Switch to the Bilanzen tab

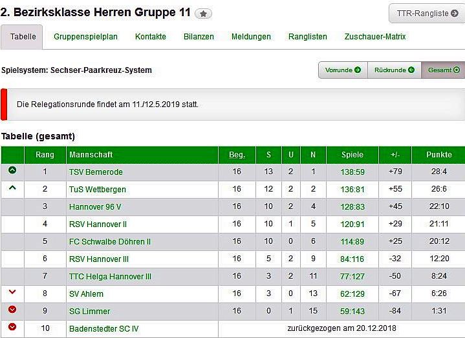[199, 37]
